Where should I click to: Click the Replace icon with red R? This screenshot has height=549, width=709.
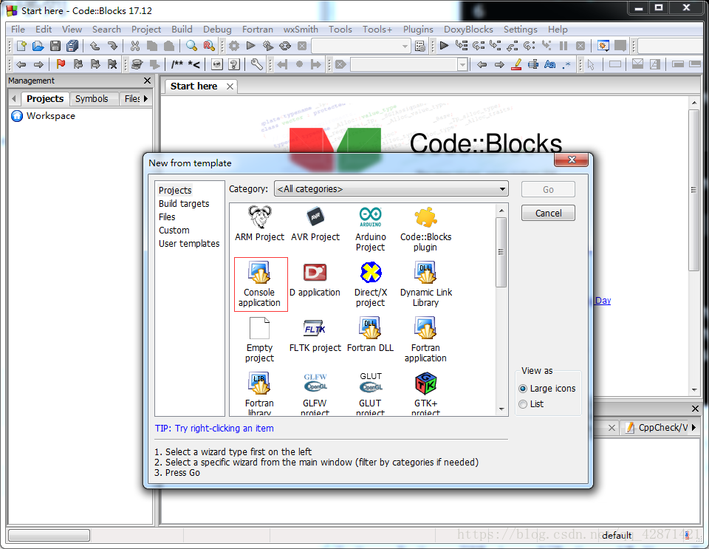click(x=209, y=46)
